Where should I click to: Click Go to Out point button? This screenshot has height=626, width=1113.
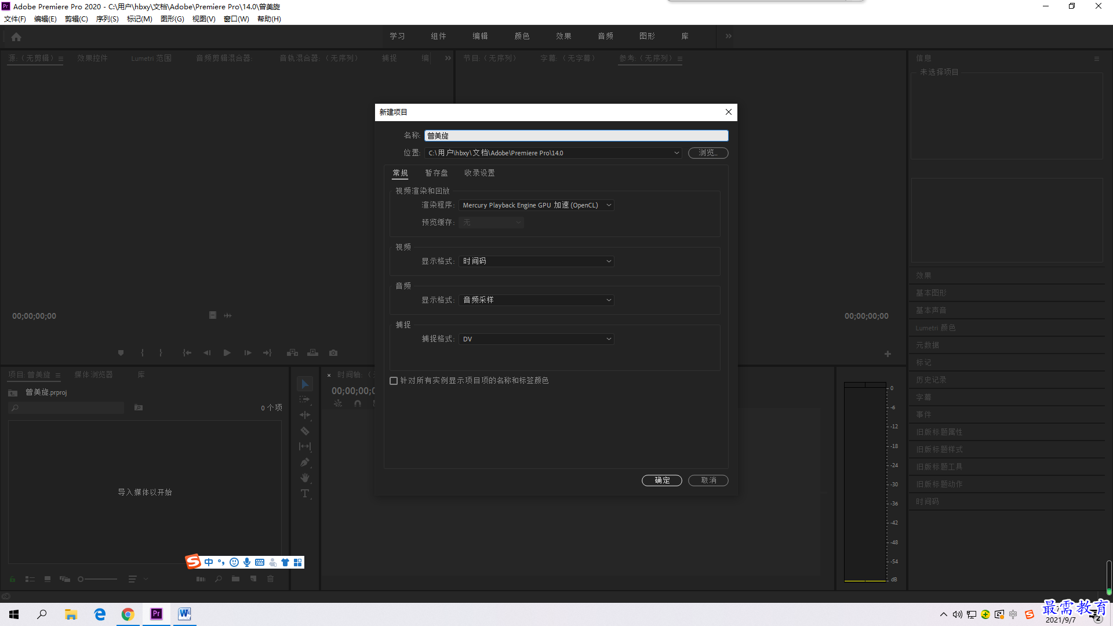(x=267, y=352)
